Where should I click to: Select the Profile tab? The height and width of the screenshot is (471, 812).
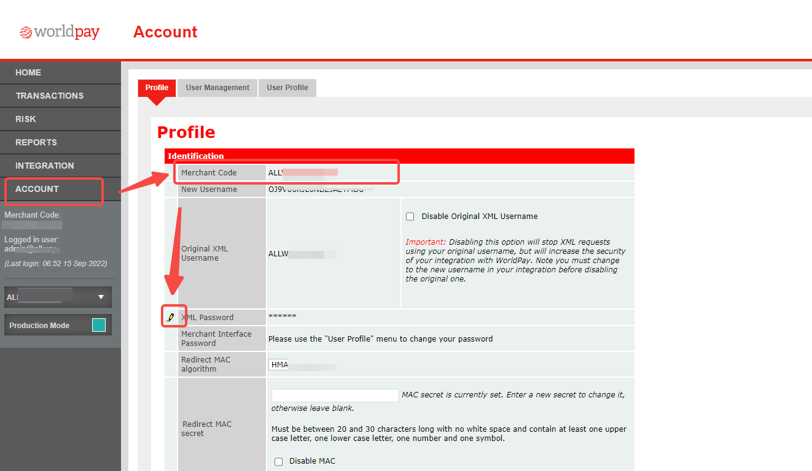[x=157, y=88]
